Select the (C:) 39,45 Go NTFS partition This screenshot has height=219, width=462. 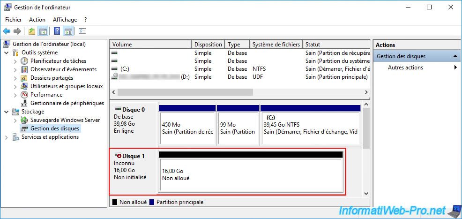(x=310, y=128)
